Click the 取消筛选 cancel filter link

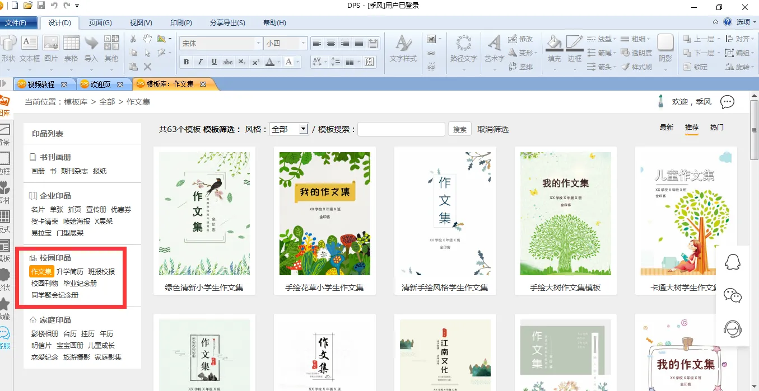[493, 129]
